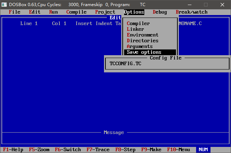Open the Run menu
Image resolution: width=231 pixels, height=153 pixels.
click(x=53, y=12)
